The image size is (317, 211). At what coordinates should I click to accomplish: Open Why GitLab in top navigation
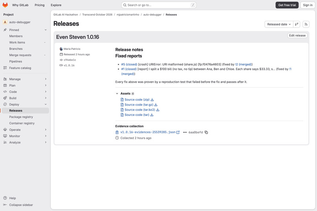[x=20, y=5]
